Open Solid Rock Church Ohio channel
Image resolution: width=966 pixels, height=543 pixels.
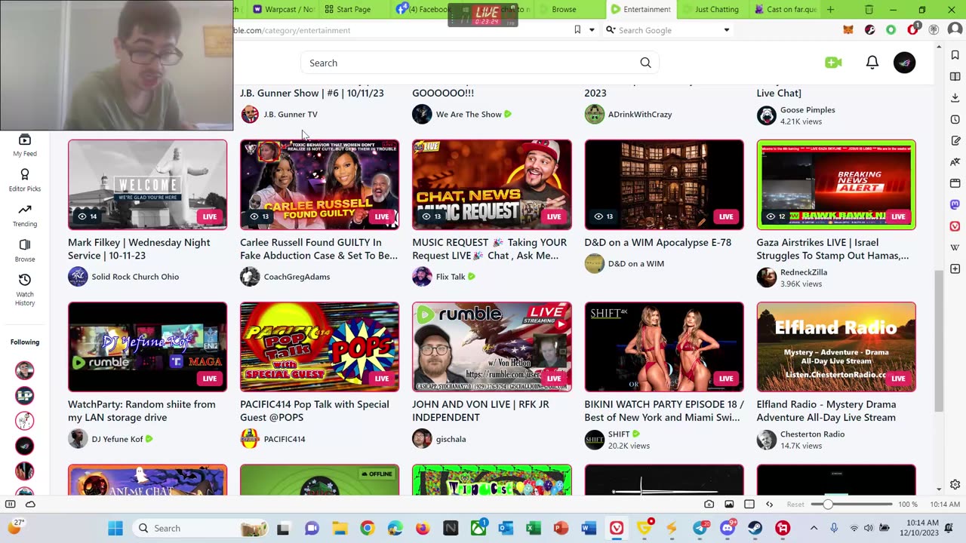pos(135,277)
